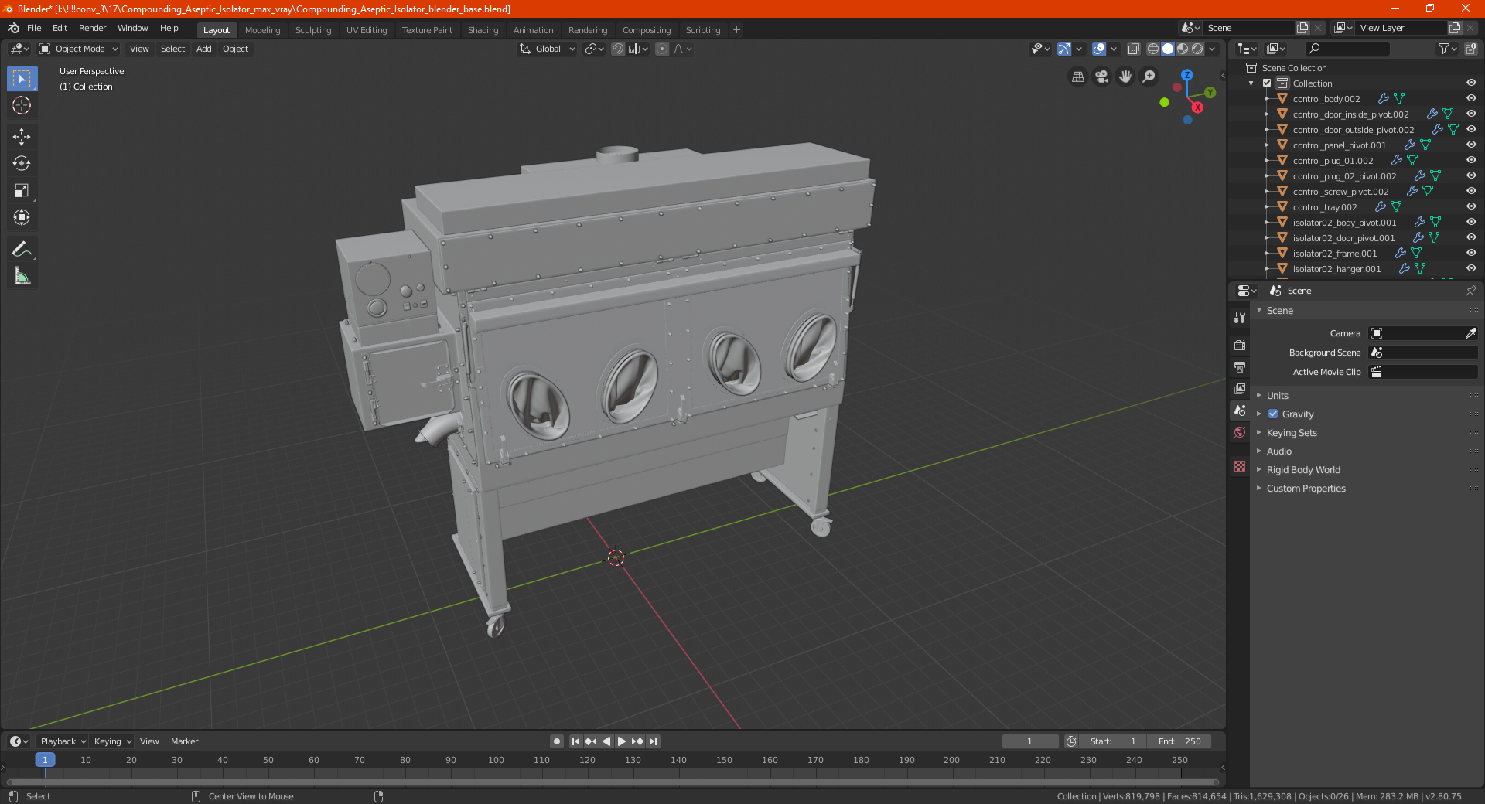Click the Render properties tab icon
This screenshot has height=804, width=1485.
click(x=1240, y=345)
